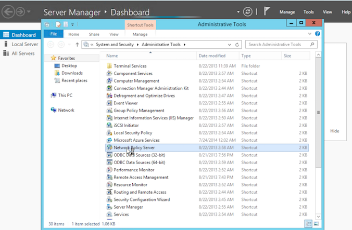The width and height of the screenshot is (352, 230).
Task: Select Dashboard in Server Manager sidebar
Action: (x=21, y=35)
